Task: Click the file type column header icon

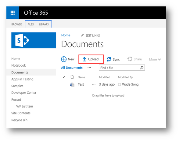Action: coord(72,77)
